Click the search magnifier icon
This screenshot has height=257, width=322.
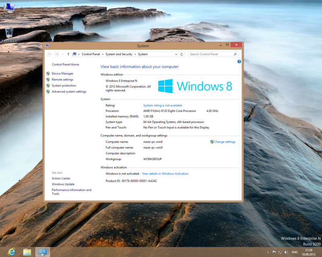coord(235,54)
